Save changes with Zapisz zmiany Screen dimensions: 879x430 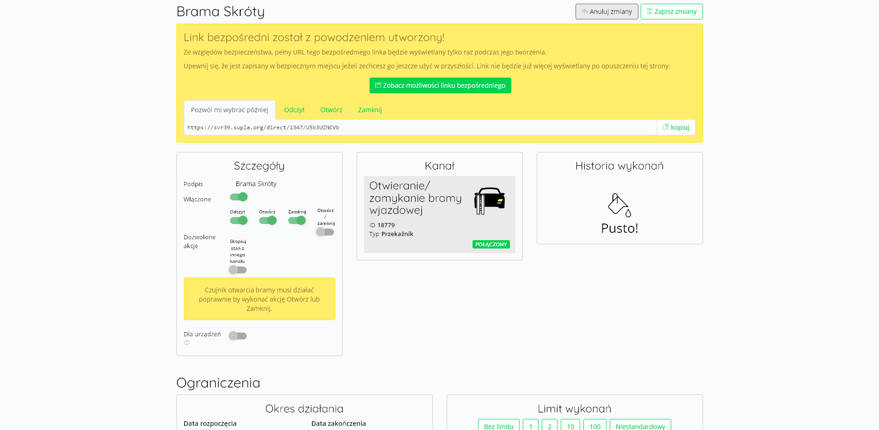coord(672,12)
